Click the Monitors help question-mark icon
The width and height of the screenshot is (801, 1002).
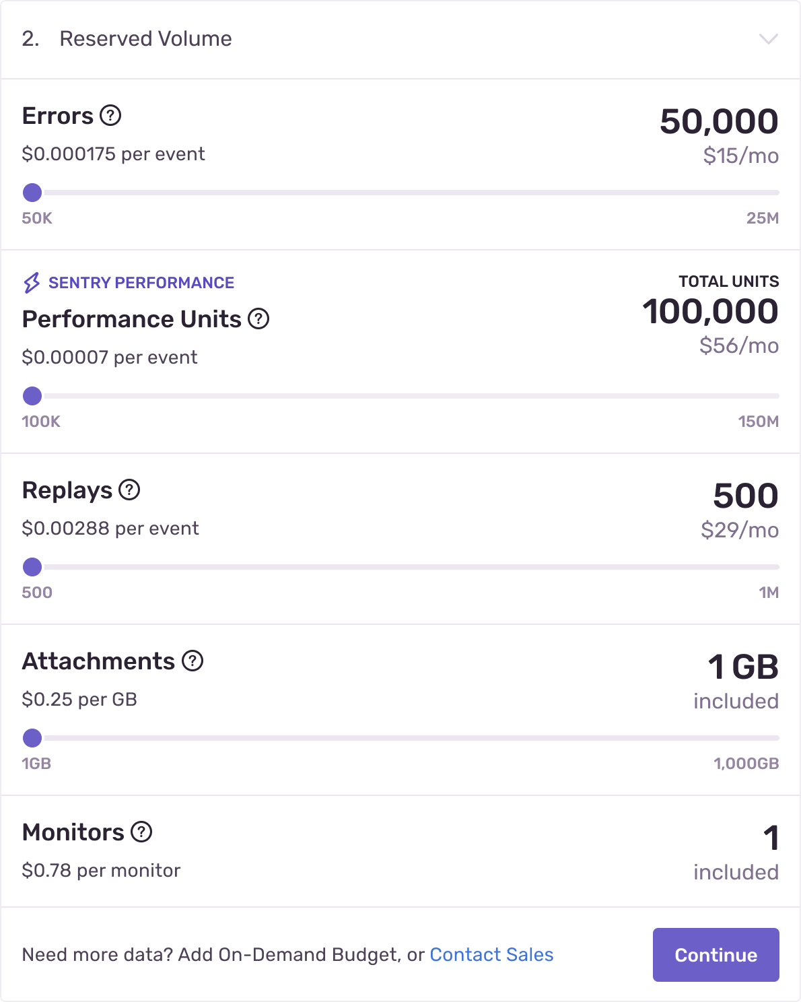(141, 832)
